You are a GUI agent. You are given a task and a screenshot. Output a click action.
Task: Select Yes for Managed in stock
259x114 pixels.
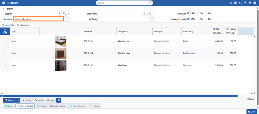coord(198,19)
